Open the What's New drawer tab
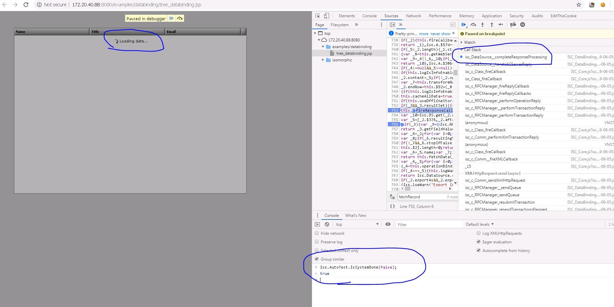The image size is (614, 307). point(355,215)
